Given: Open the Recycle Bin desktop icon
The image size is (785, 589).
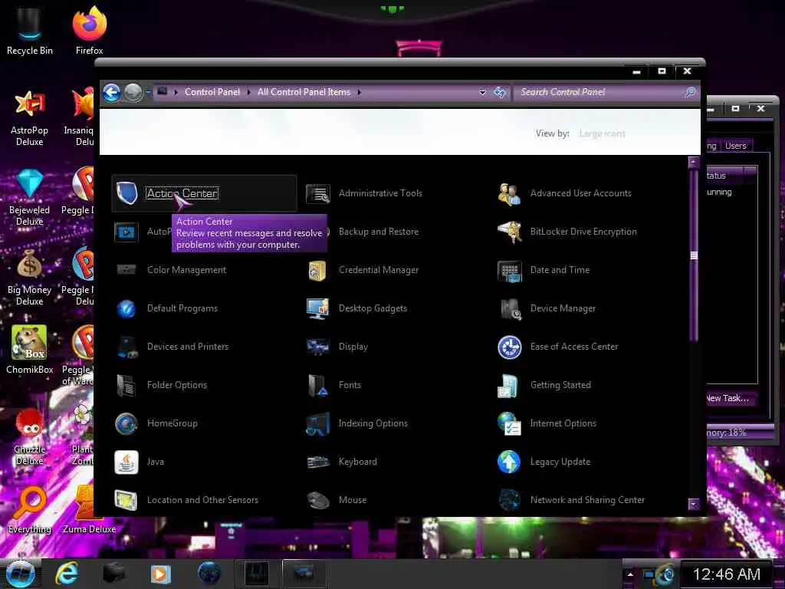Looking at the screenshot, I should [30, 31].
